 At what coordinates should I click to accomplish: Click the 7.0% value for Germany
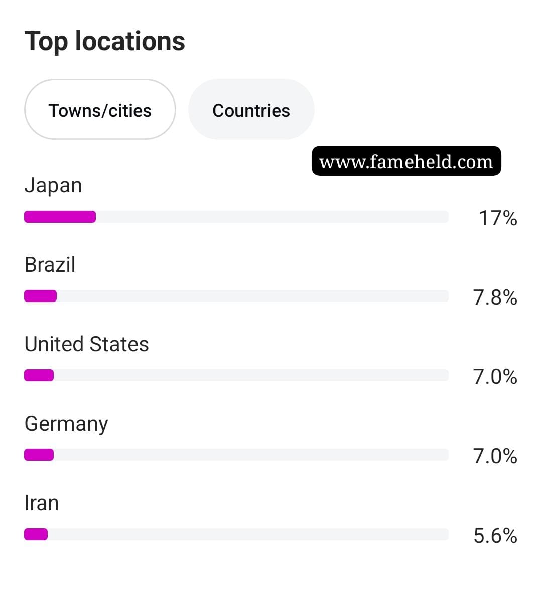click(x=495, y=456)
